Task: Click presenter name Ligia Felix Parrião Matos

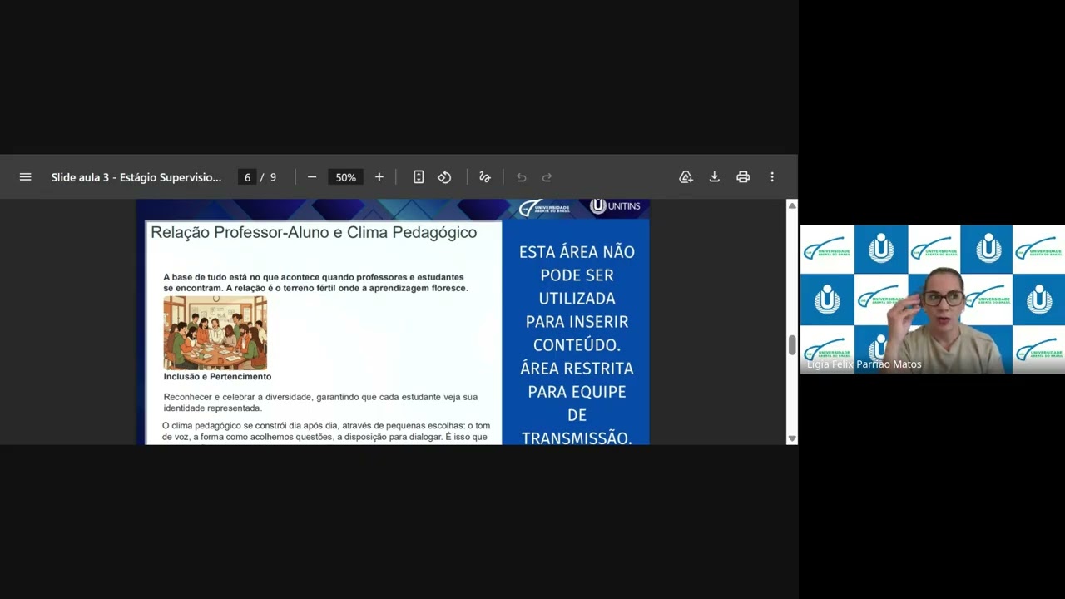Action: 864,364
